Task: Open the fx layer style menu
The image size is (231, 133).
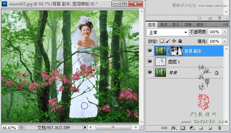Action: pyautogui.click(x=173, y=128)
